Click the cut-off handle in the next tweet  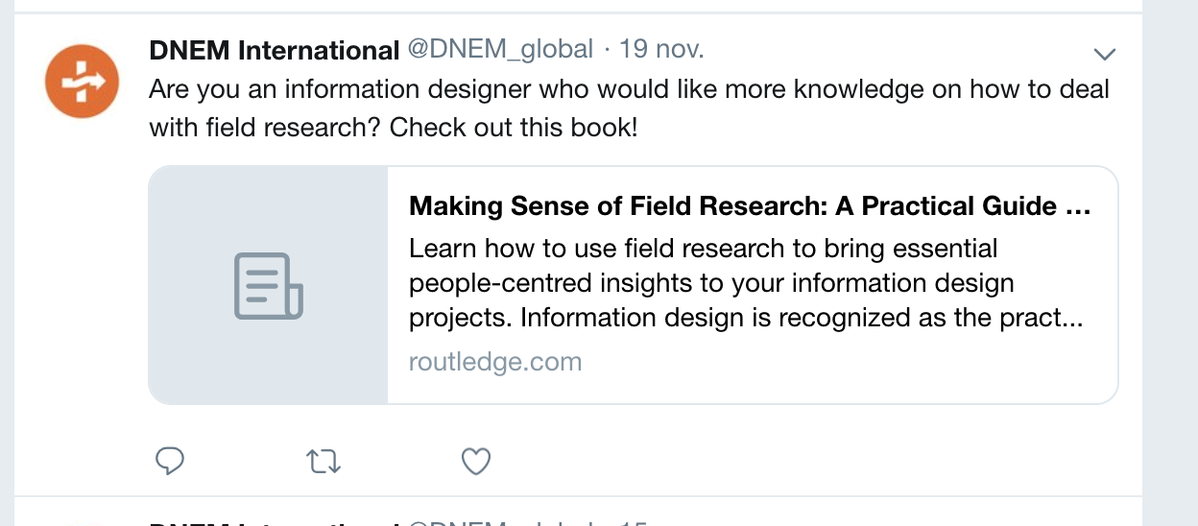[x=501, y=522]
